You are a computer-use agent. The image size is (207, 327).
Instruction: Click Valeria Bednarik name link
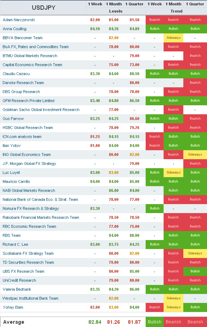coord(17,289)
